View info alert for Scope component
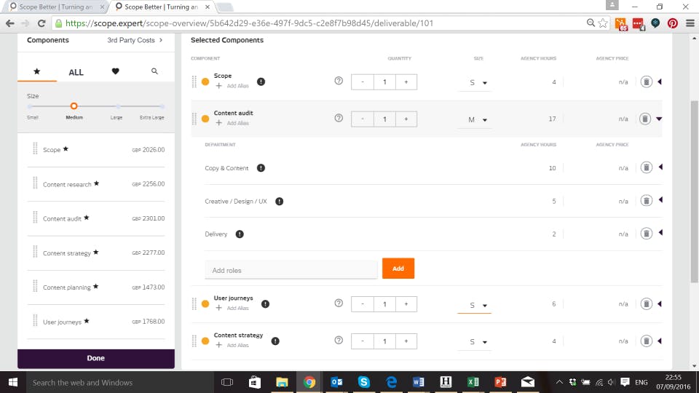 coord(261,82)
